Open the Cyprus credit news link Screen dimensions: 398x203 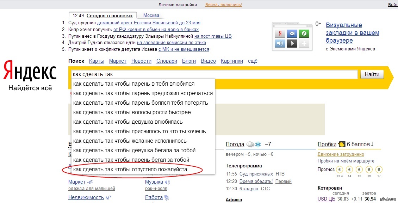coord(156,30)
